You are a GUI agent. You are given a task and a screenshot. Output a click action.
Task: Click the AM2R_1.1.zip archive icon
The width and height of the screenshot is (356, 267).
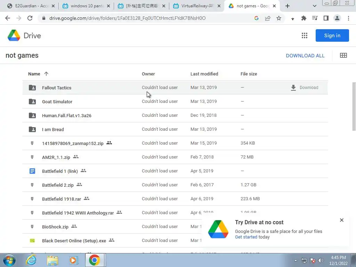32,157
